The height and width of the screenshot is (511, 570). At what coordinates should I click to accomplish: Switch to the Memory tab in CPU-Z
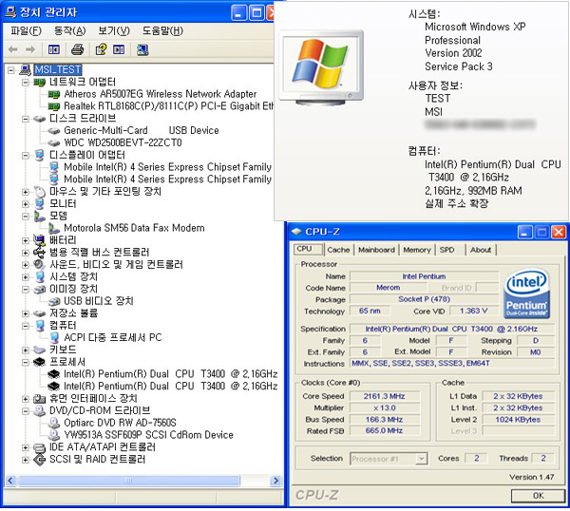tap(417, 250)
